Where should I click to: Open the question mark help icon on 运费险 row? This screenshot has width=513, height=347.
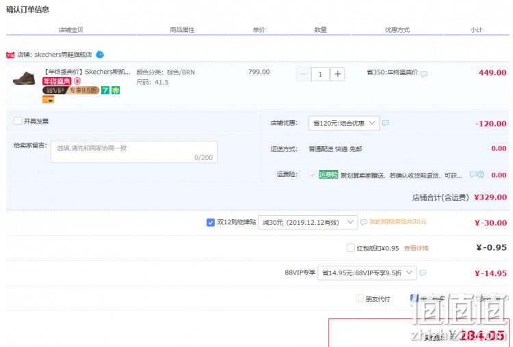point(481,174)
